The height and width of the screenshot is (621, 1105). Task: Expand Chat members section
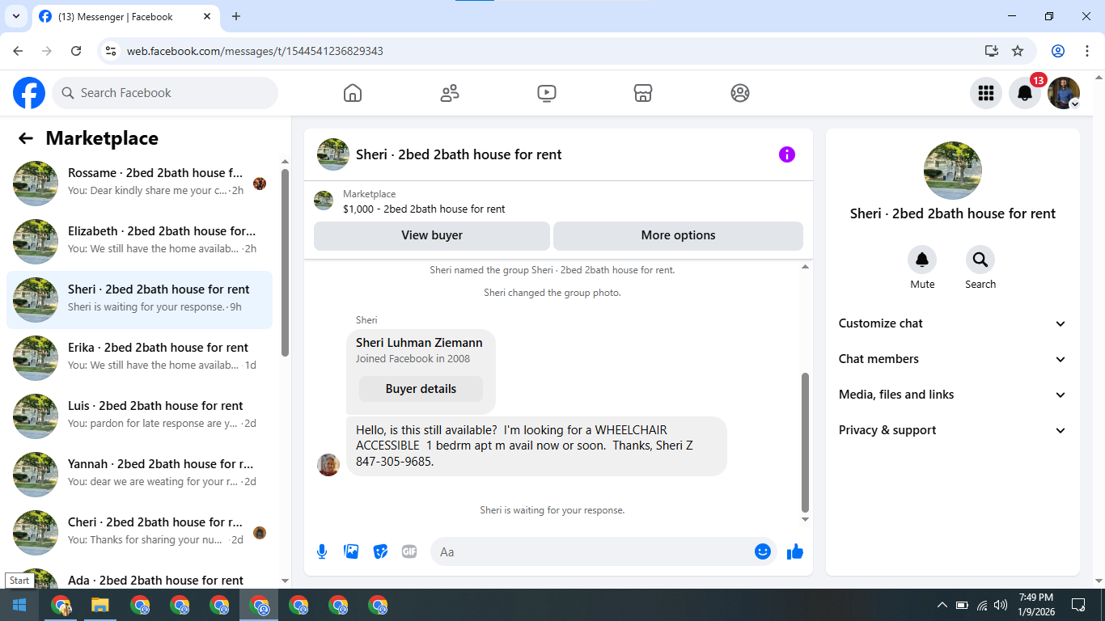click(953, 359)
